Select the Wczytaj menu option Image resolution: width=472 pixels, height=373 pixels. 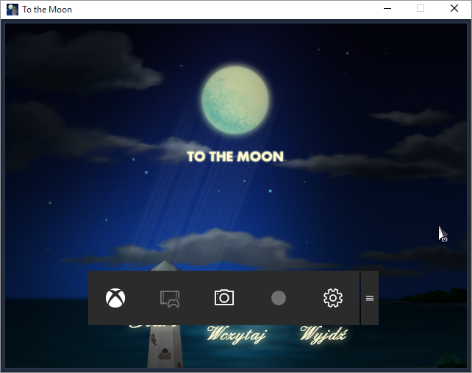coord(237,335)
